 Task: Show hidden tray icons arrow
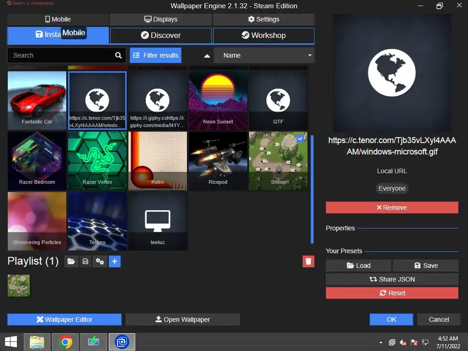click(381, 342)
